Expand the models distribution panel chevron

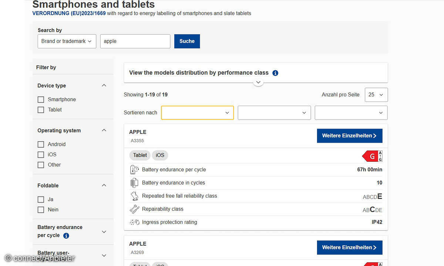(258, 82)
